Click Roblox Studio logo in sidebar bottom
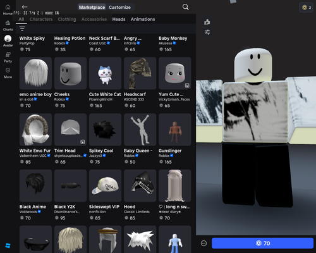 [x=8, y=245]
